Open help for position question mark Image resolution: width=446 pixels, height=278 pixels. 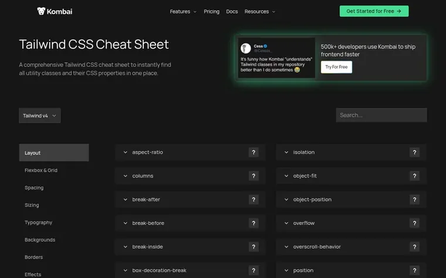(414, 270)
